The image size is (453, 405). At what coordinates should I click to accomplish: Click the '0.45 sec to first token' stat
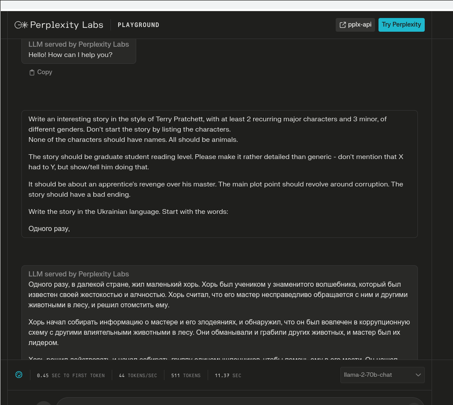click(x=71, y=375)
